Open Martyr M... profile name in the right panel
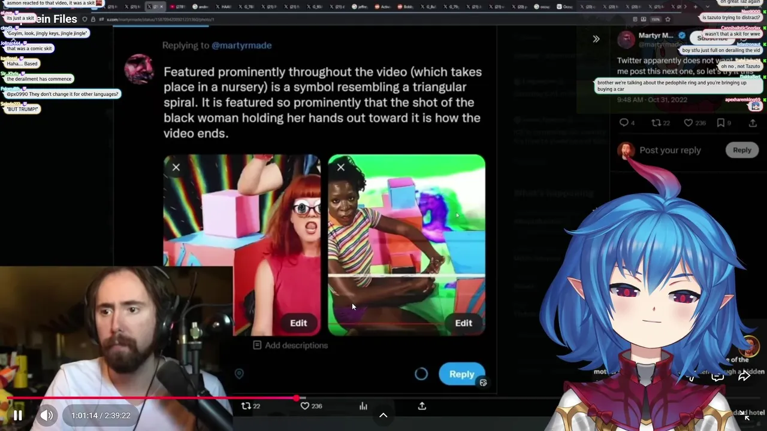767x431 pixels. 656,35
